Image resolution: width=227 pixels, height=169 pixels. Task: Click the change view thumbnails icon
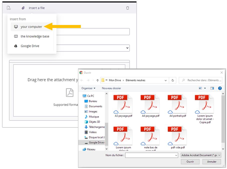pos(200,88)
